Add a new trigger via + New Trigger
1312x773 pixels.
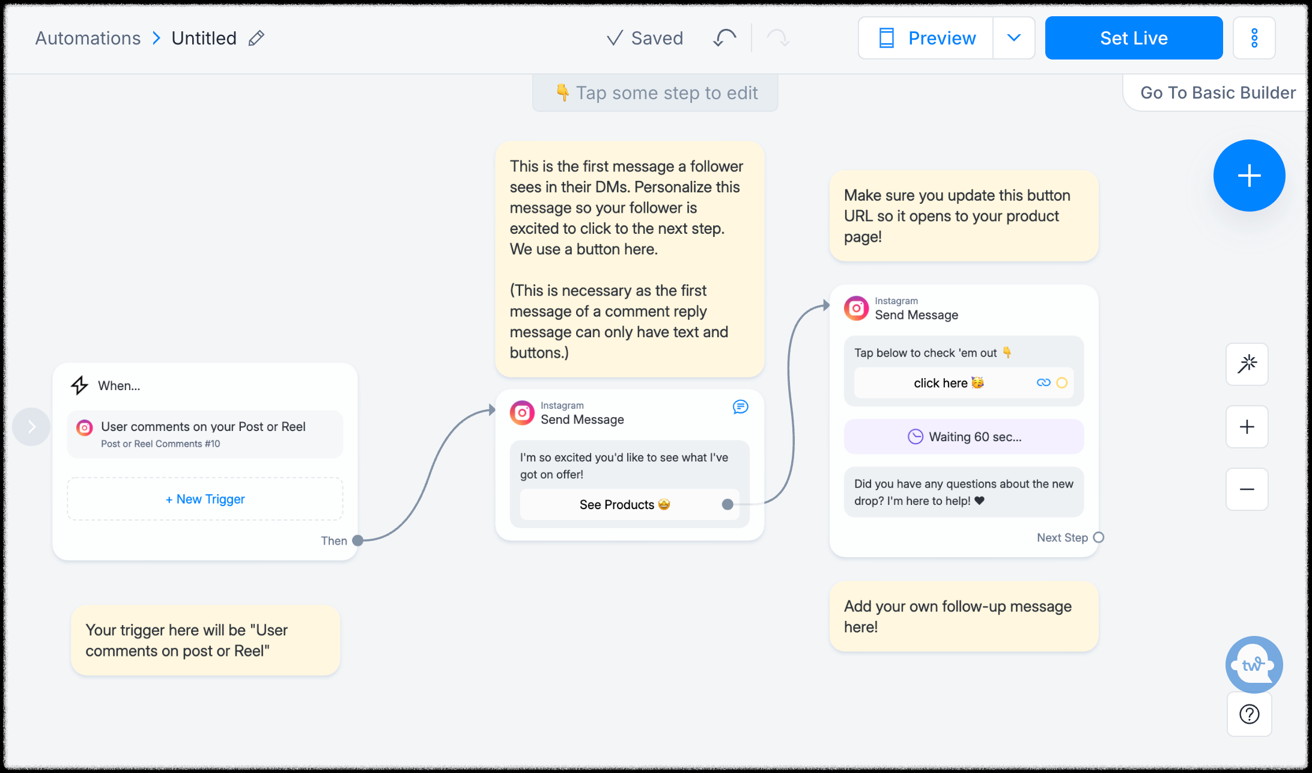205,499
